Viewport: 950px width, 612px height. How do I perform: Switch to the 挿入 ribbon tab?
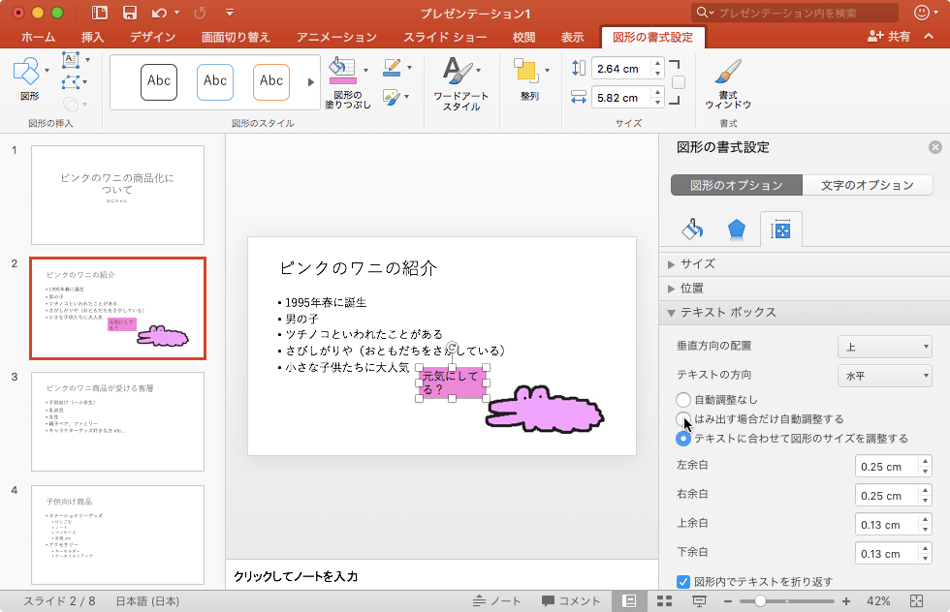(x=93, y=38)
